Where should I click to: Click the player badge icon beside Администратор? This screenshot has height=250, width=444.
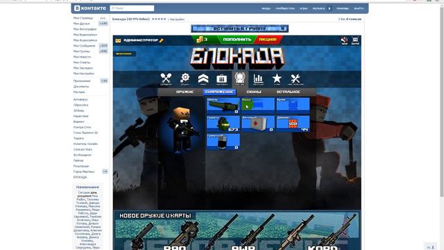click(x=118, y=40)
